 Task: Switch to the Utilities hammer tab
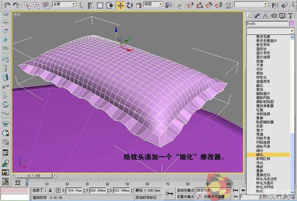[290, 16]
